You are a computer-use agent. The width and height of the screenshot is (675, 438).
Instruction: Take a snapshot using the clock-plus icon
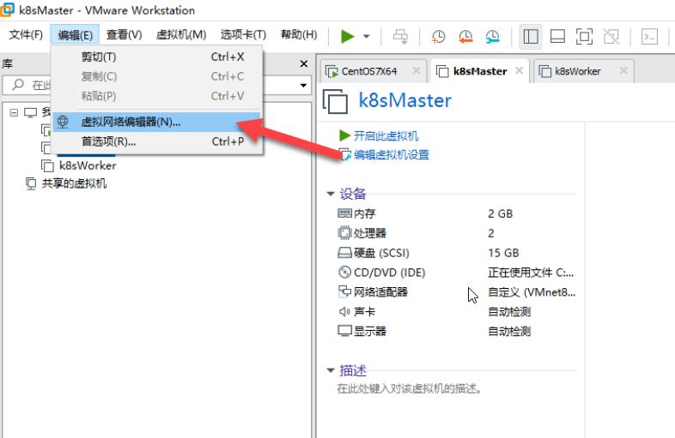pos(438,37)
